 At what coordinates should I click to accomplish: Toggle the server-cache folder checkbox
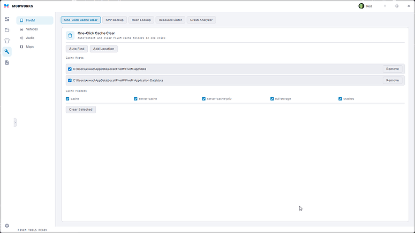point(135,99)
